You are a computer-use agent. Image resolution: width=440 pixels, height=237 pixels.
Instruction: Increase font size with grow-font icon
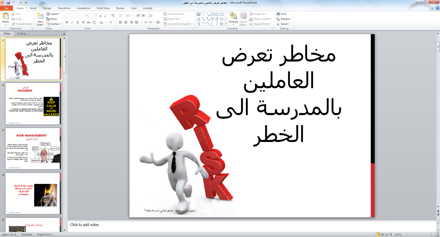(x=101, y=16)
